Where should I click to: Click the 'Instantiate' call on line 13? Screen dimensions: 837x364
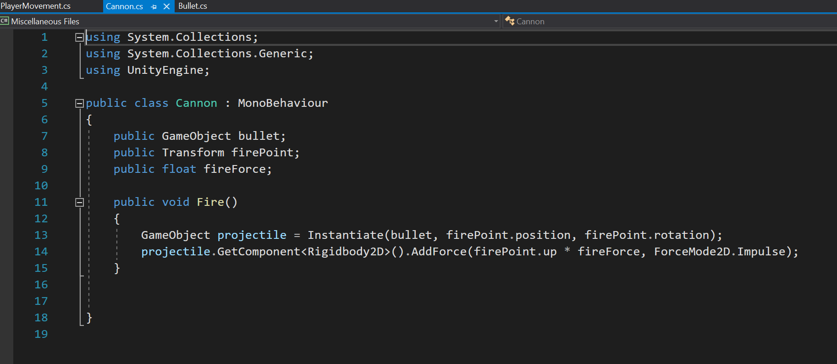(x=346, y=235)
